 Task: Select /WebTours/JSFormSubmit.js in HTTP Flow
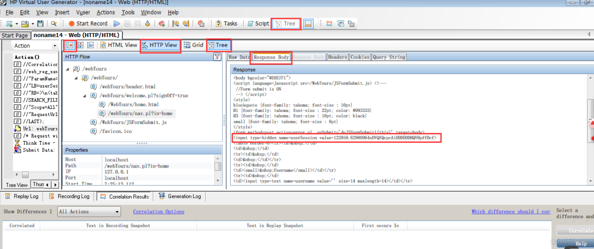pyautogui.click(x=132, y=122)
